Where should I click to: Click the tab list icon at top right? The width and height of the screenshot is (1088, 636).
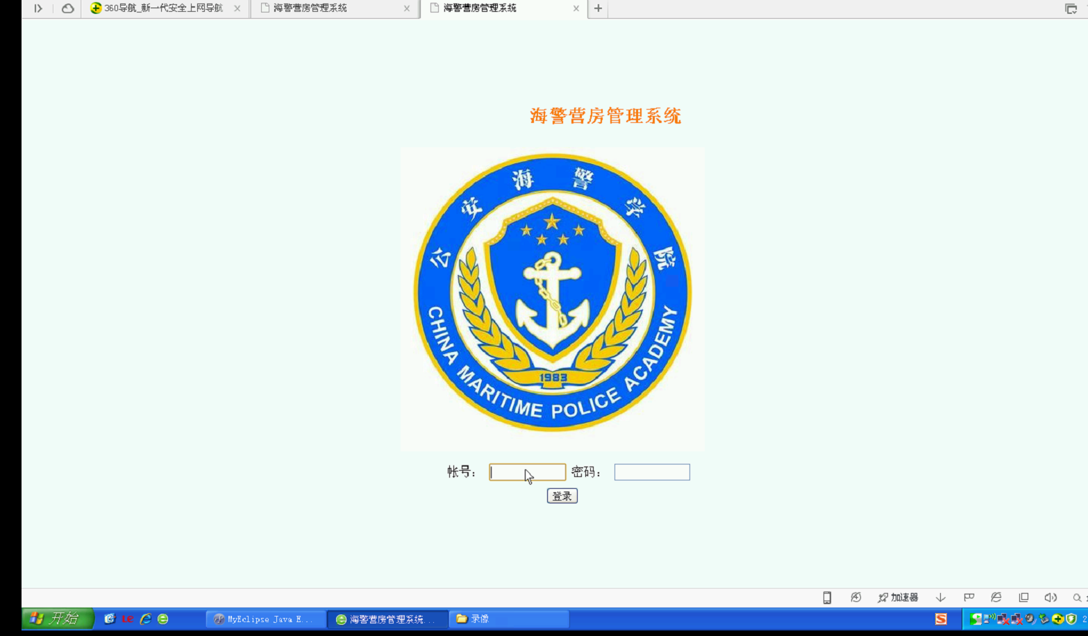[1071, 8]
